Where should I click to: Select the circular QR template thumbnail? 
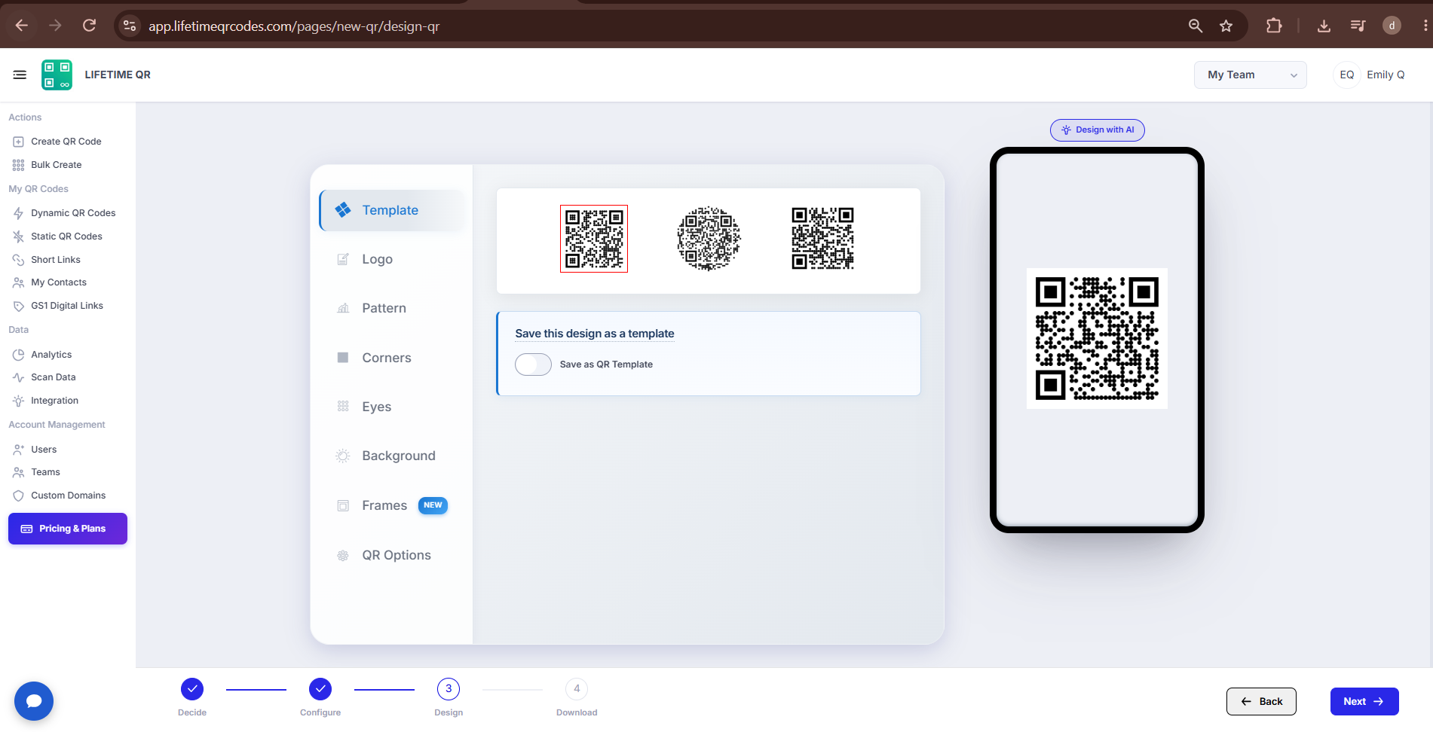coord(709,239)
